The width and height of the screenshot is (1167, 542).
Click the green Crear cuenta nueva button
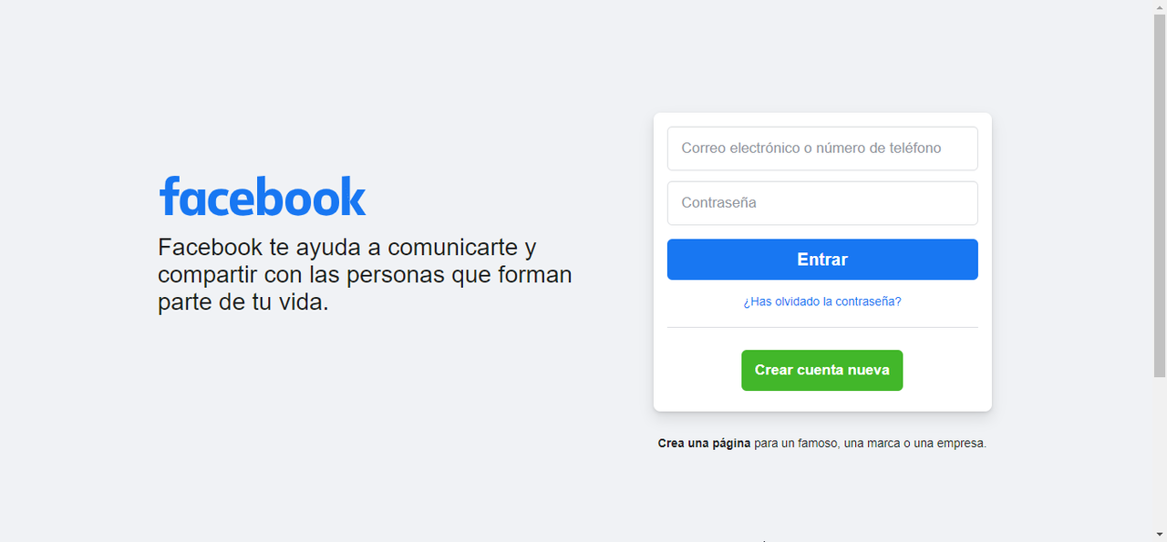(x=822, y=371)
